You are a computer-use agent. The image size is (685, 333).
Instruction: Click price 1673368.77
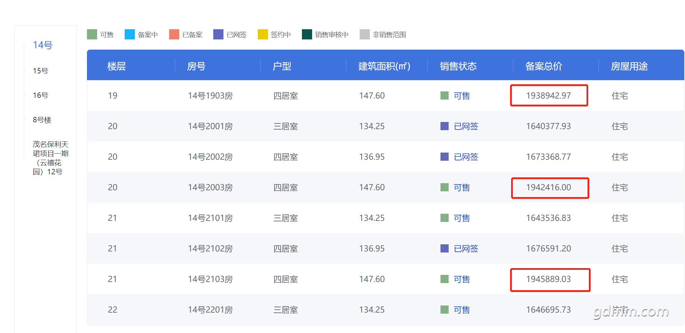pos(548,157)
